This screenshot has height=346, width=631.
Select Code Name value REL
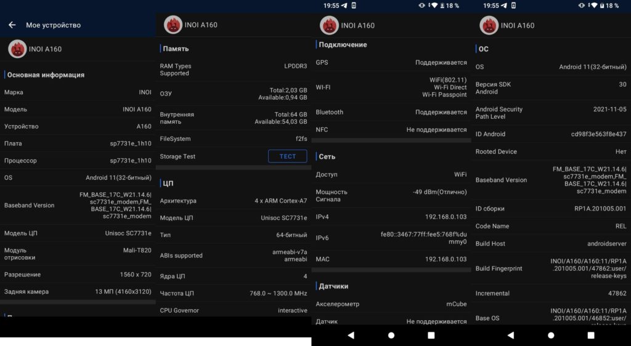[x=621, y=226]
